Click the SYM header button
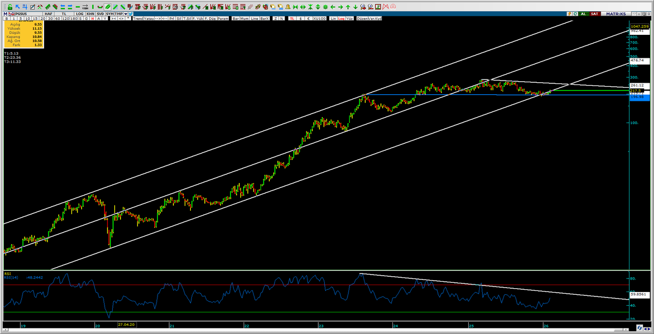This screenshot has height=334, width=654. (x=110, y=14)
